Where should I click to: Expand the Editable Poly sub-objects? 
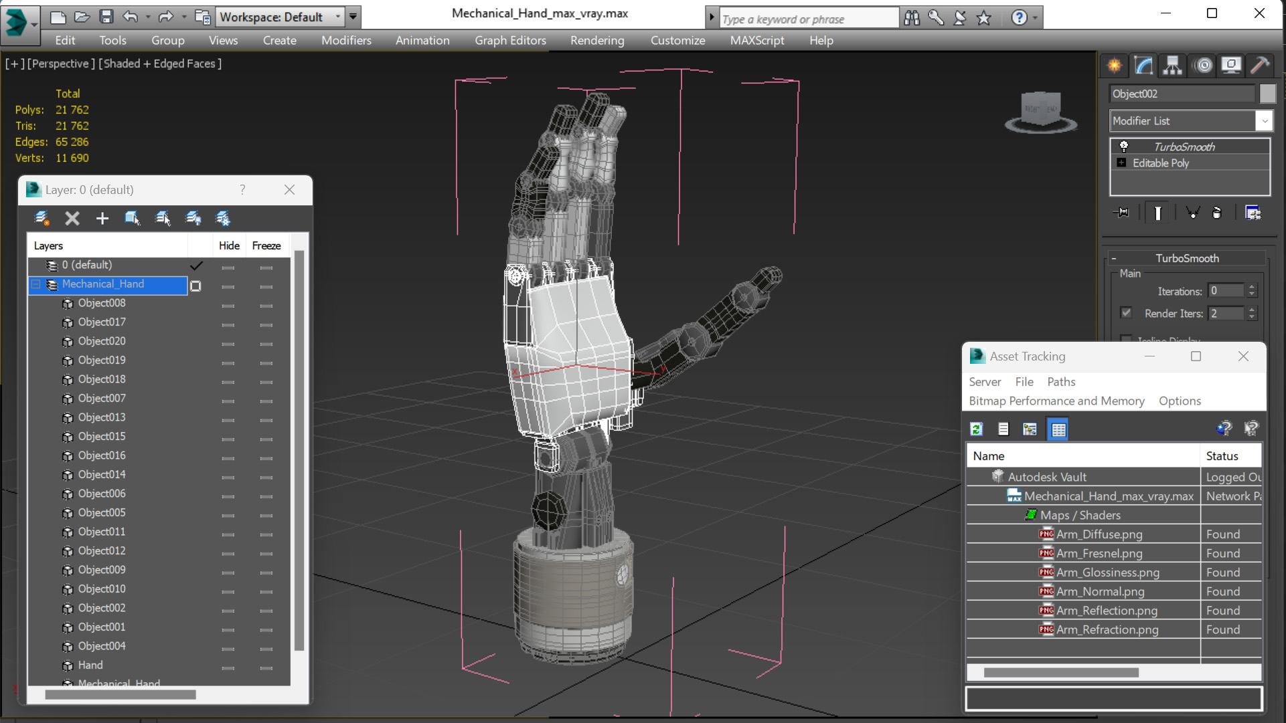pyautogui.click(x=1121, y=163)
